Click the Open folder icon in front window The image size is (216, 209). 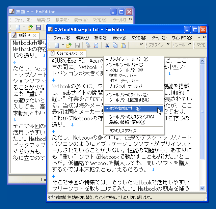[x=69, y=45]
